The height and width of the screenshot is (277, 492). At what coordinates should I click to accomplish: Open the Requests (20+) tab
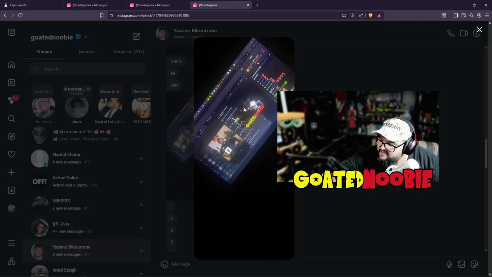point(129,52)
